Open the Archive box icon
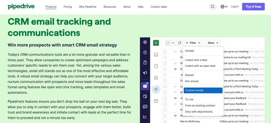Image resolution: width=271 pixels, height=123 pixels. pos(156,101)
